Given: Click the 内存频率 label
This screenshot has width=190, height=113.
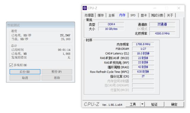Looking at the screenshot, I should [x=123, y=44].
